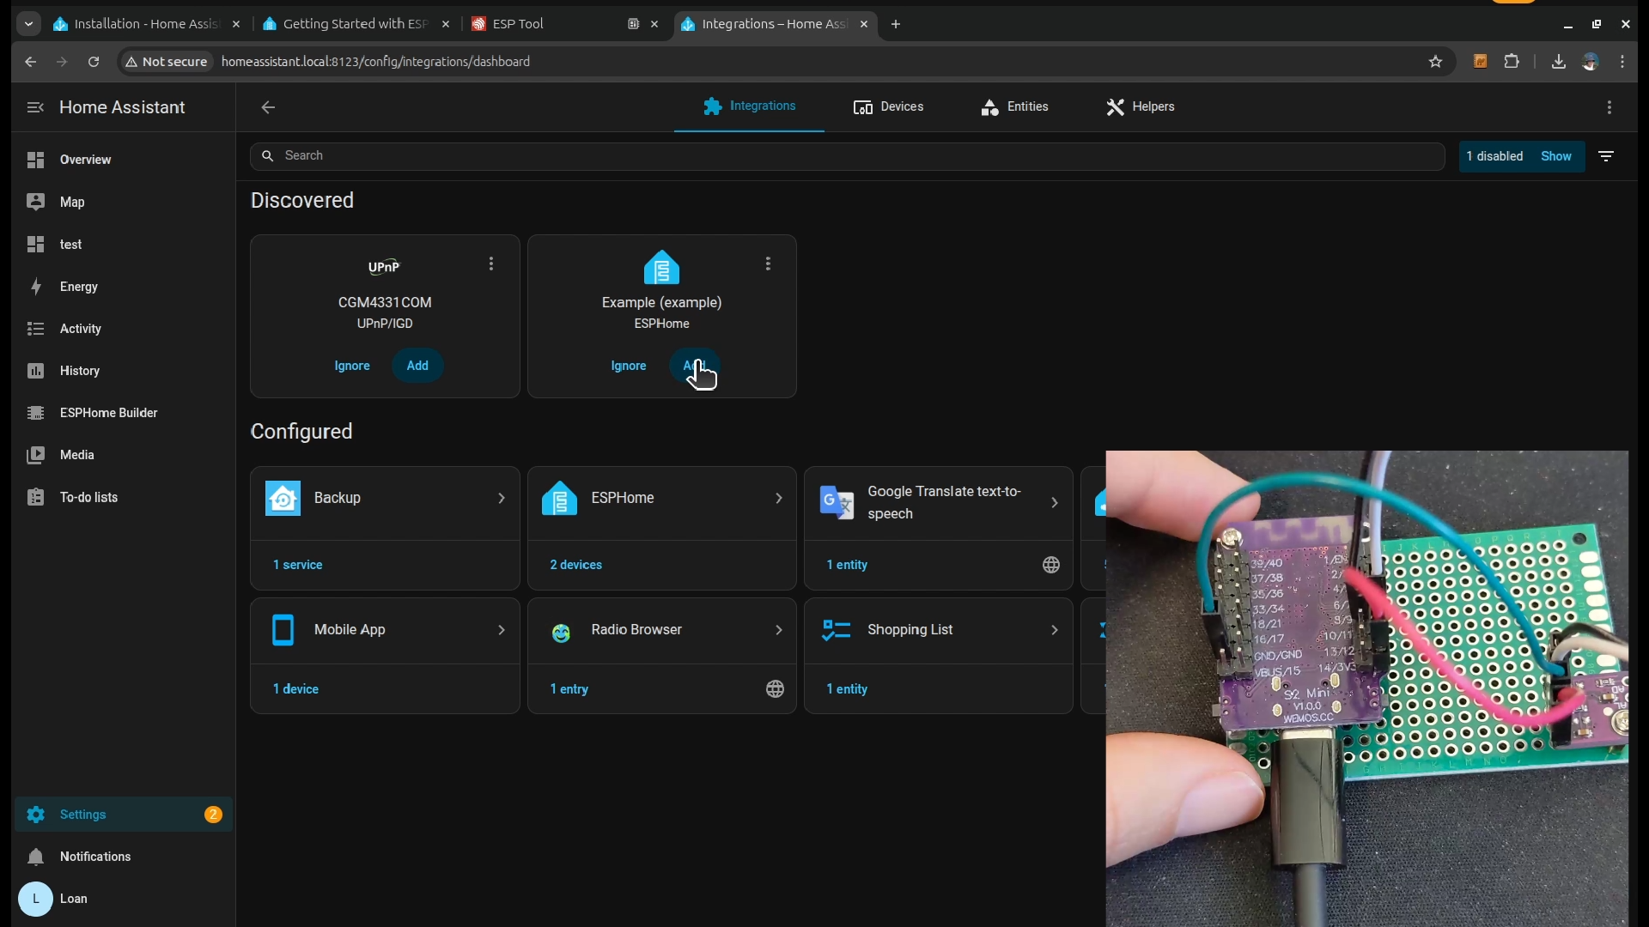Screen dimensions: 1649x927
Task: Switch to the Integrations tab
Action: (749, 106)
